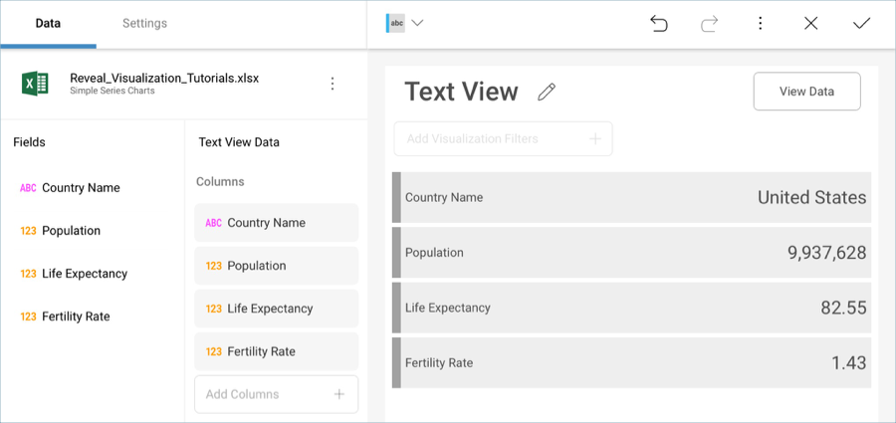Select the Data tab
Screen dimensions: 896x423
tap(48, 23)
